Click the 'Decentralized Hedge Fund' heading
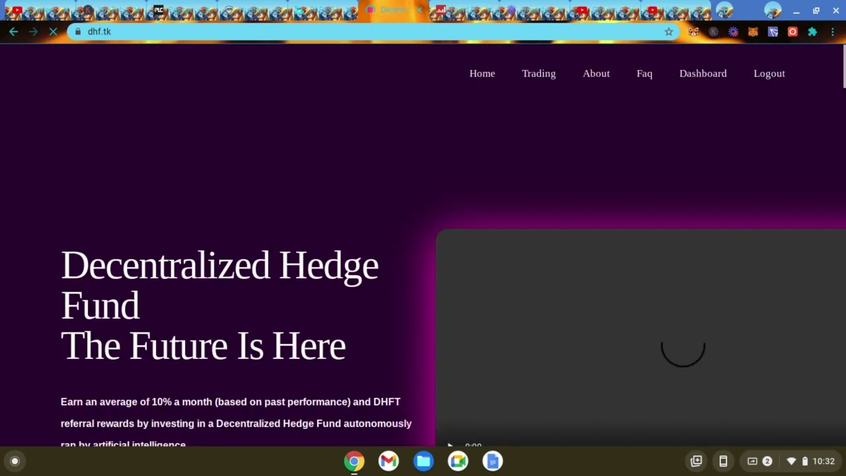 click(219, 285)
